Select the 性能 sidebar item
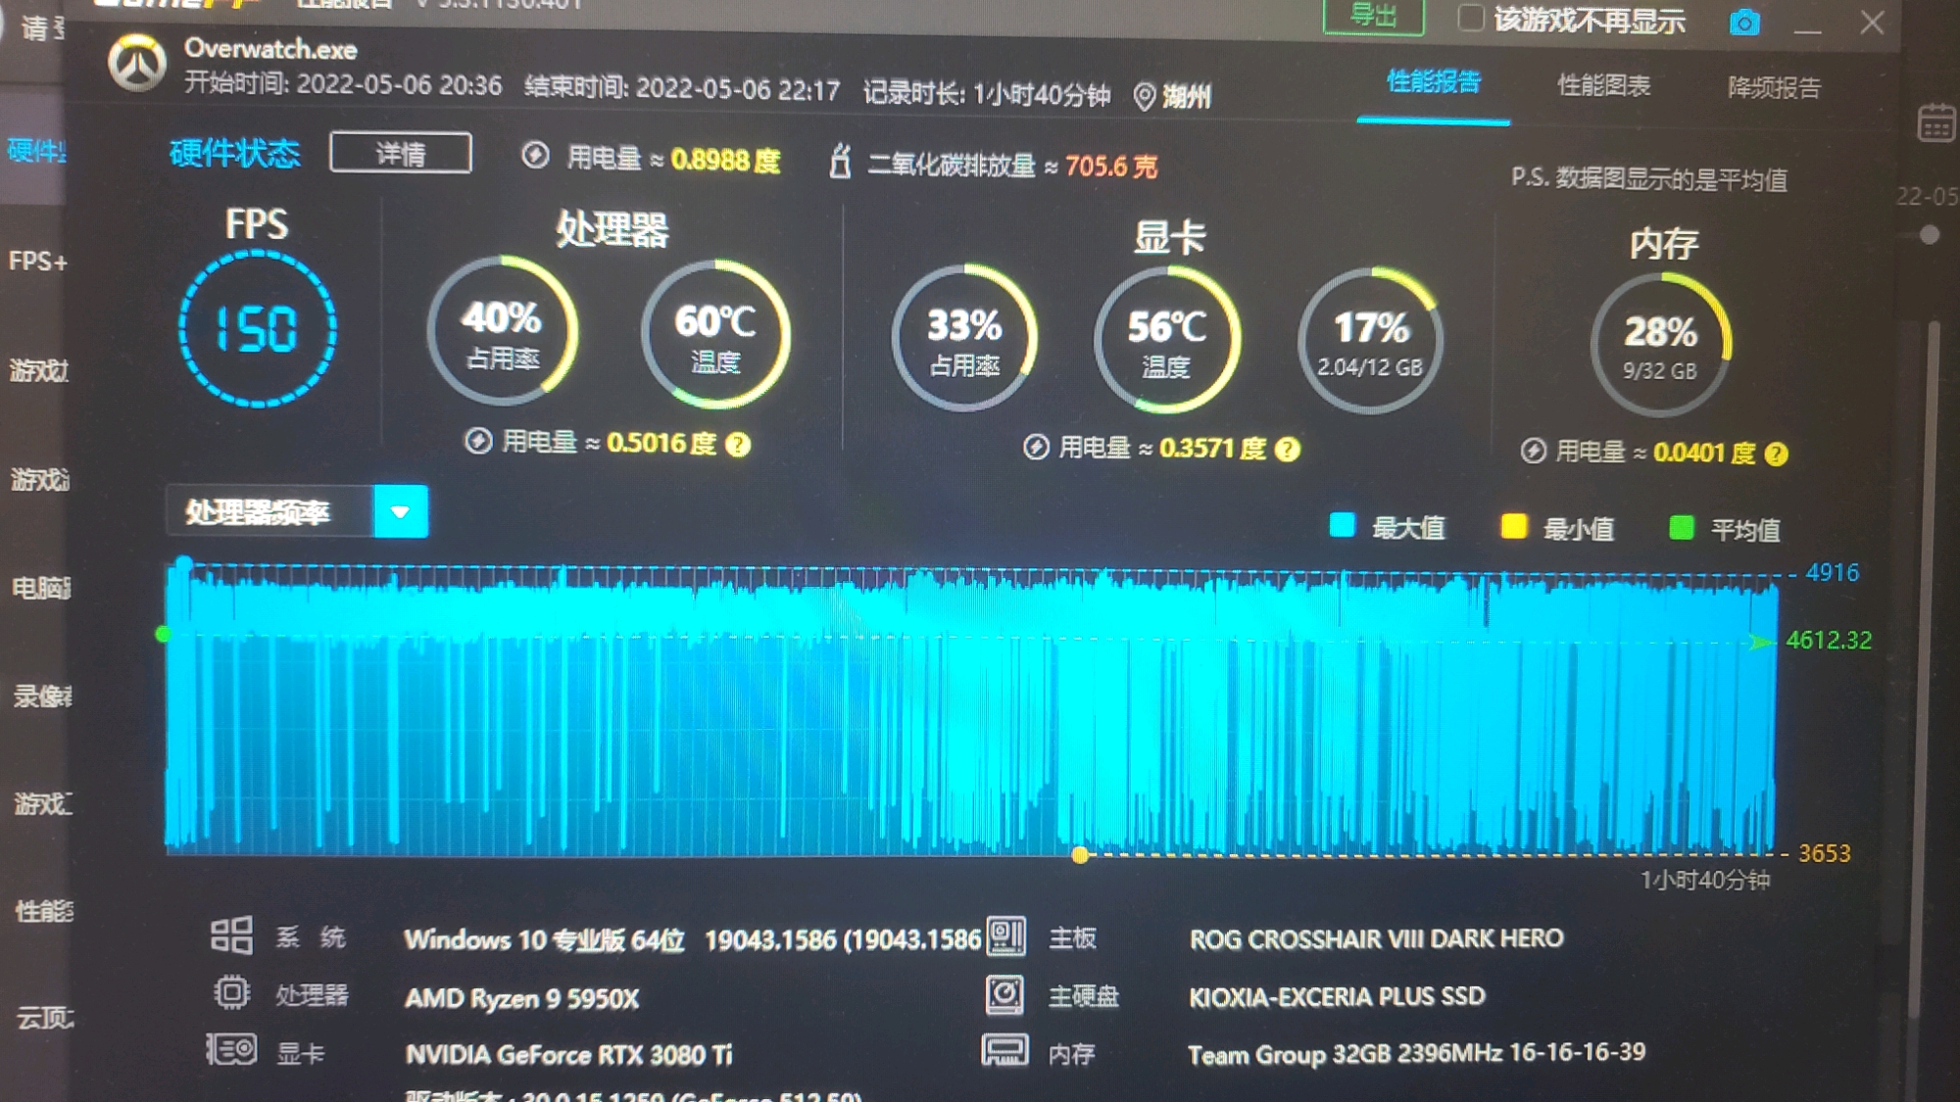The image size is (1960, 1102). pos(44,911)
